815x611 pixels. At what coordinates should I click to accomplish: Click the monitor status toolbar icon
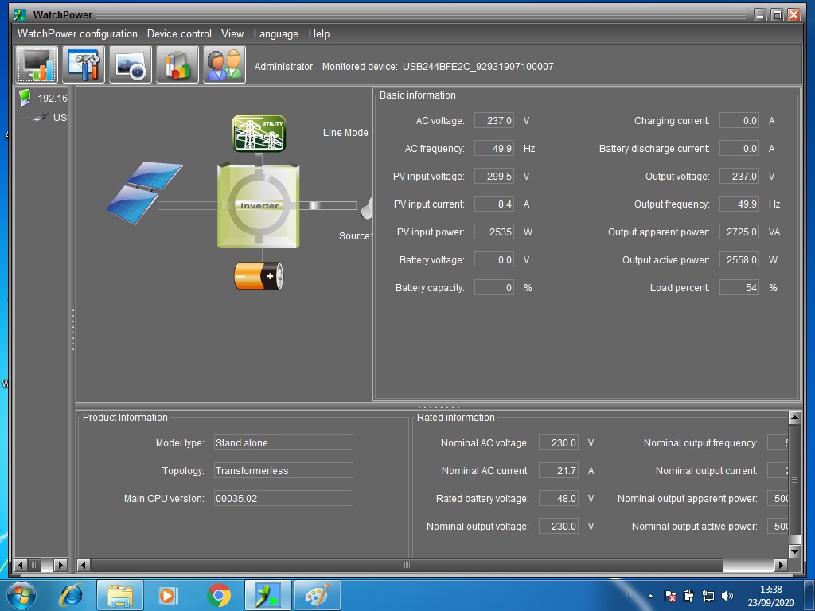click(x=37, y=65)
